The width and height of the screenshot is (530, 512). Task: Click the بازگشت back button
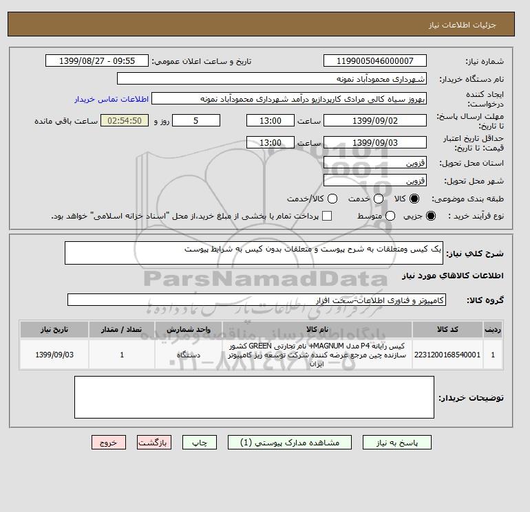coord(154,443)
